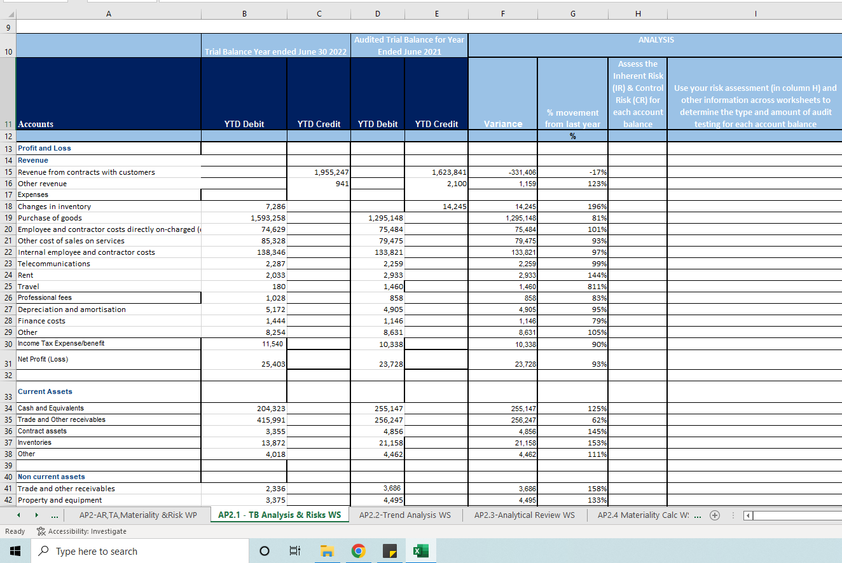Open AP2-AR,TA,Materiality &Risk WP sheet
The height and width of the screenshot is (563, 842).
coord(138,515)
